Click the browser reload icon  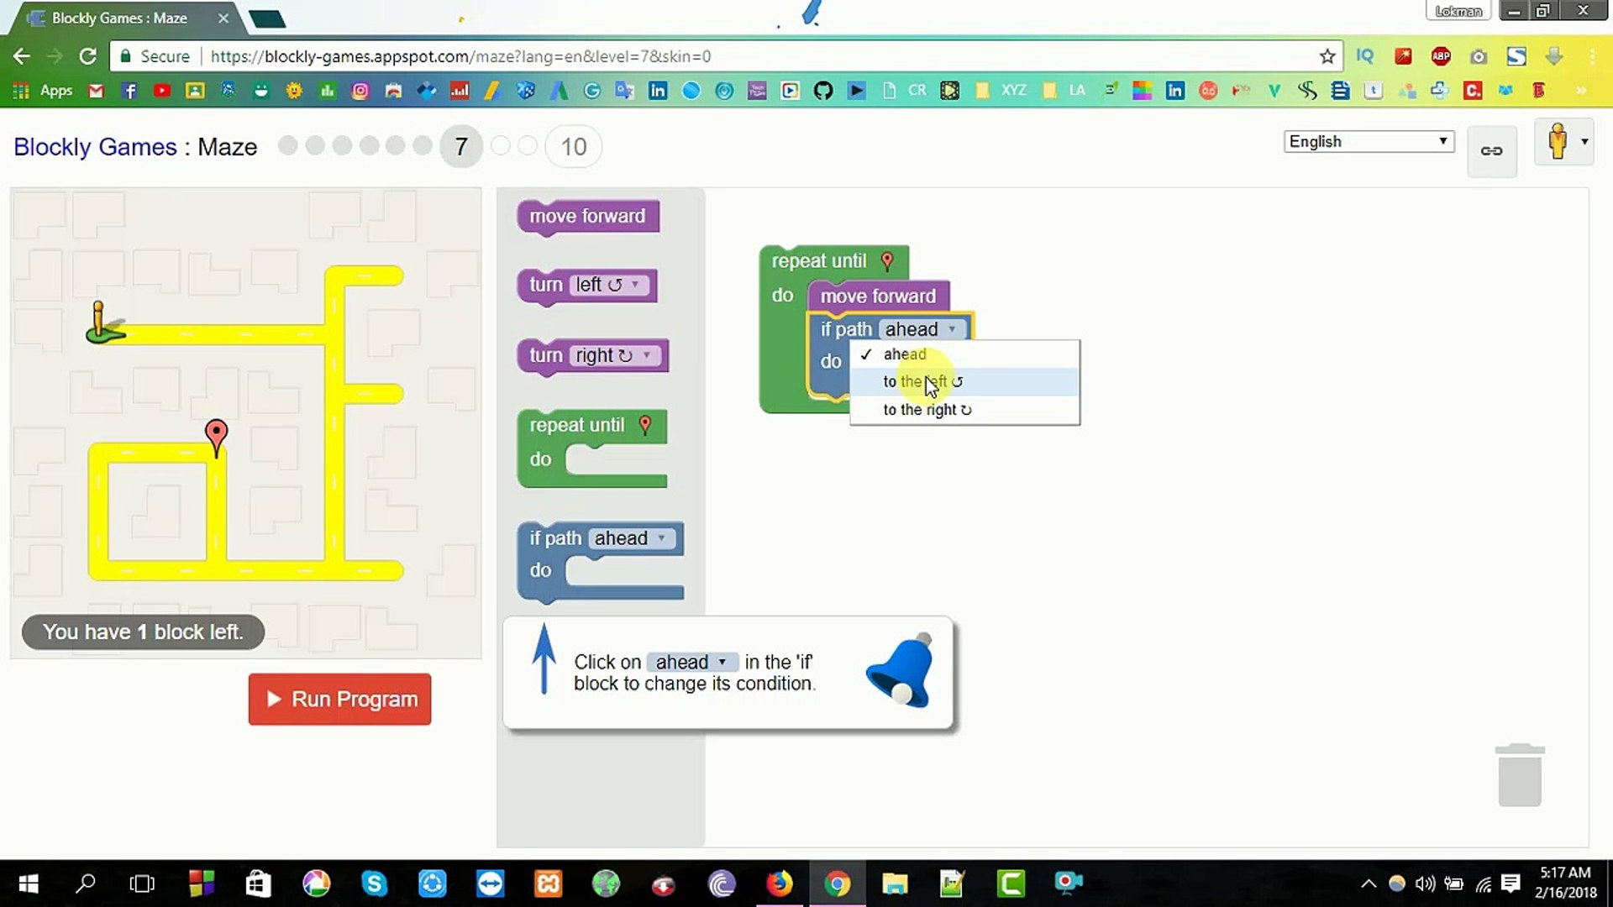[x=87, y=56]
